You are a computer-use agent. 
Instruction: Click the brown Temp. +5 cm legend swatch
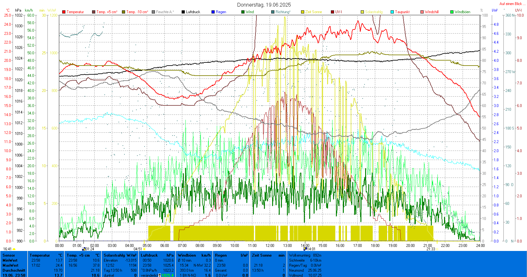[x=94, y=12]
